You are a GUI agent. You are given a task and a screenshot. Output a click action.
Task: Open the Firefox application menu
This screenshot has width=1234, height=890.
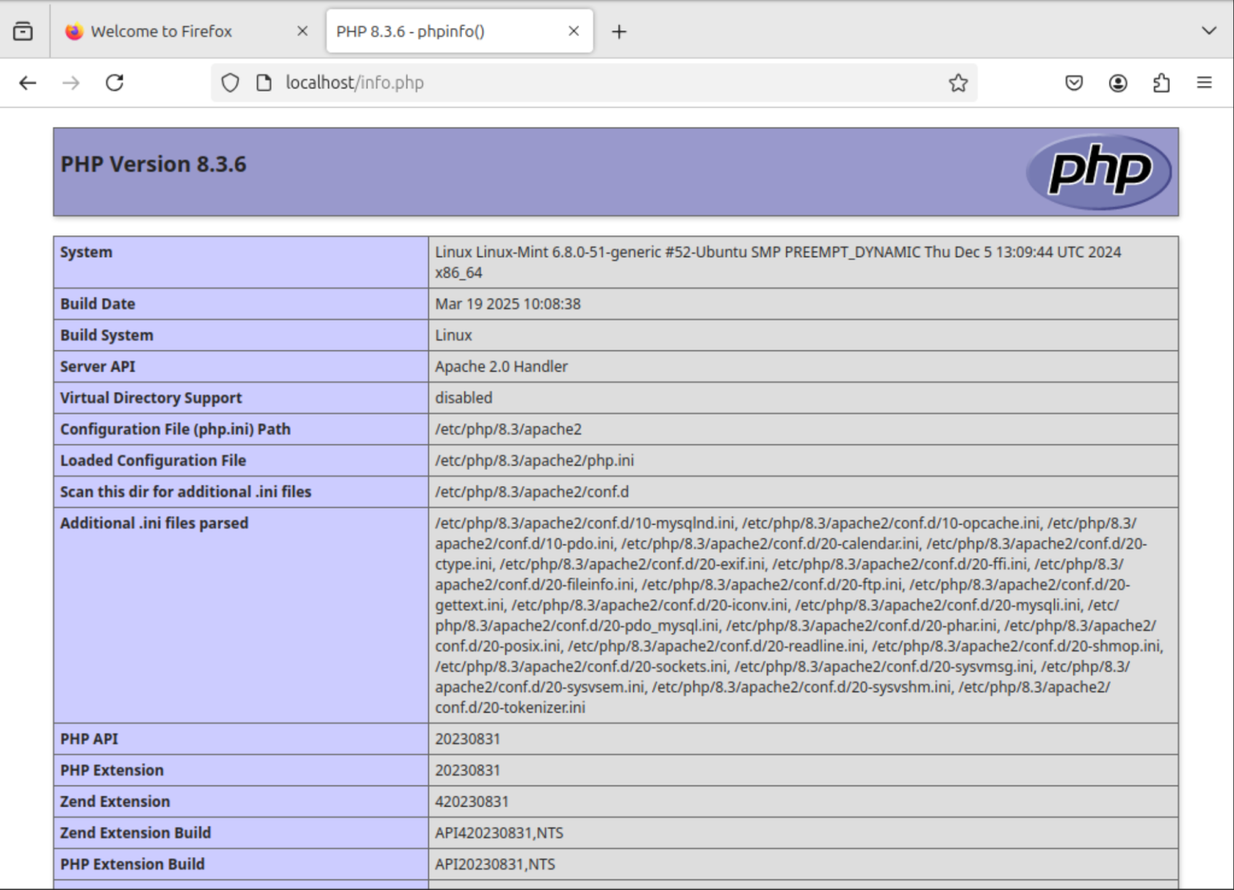1204,83
